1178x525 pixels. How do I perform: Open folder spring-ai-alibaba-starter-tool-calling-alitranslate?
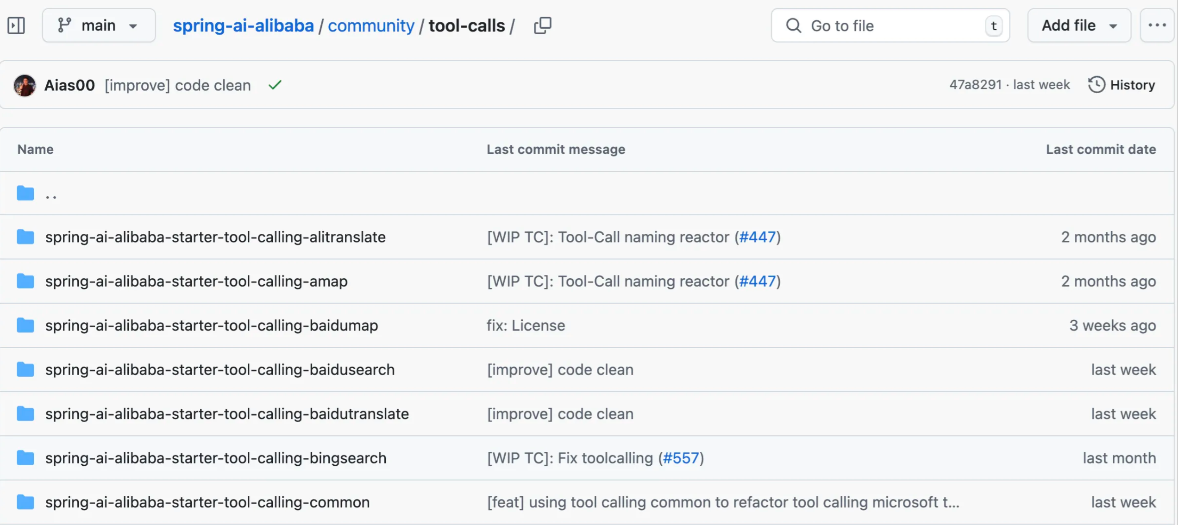215,237
